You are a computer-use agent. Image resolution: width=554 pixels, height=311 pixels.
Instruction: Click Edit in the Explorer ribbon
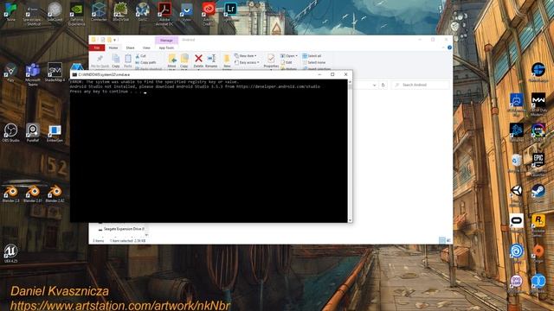pyautogui.click(x=287, y=62)
